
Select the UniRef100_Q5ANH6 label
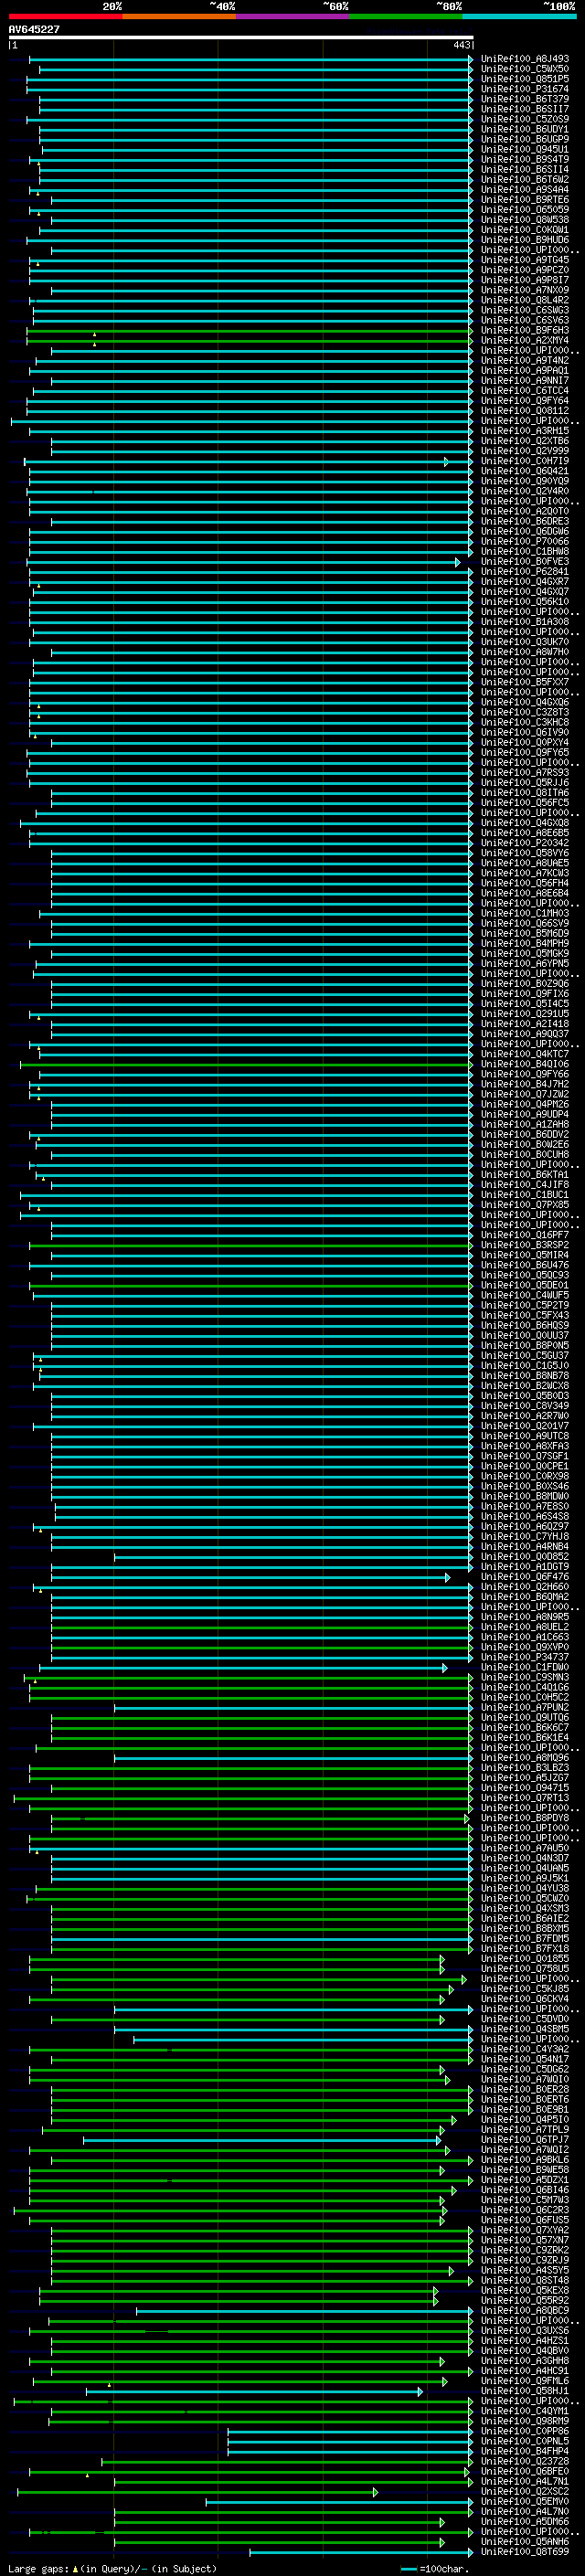524,2542
